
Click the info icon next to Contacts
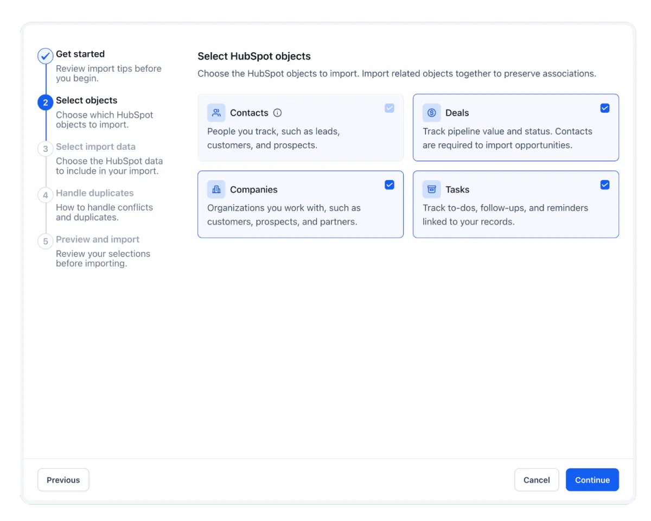pos(277,113)
